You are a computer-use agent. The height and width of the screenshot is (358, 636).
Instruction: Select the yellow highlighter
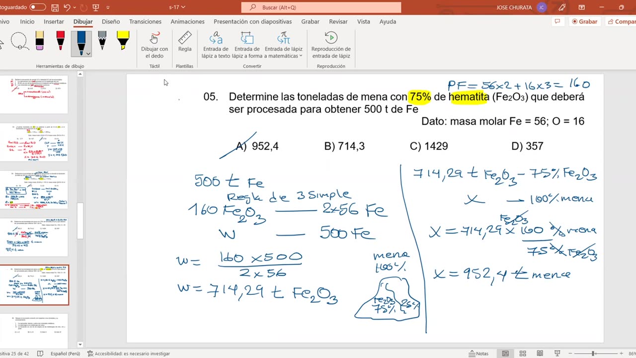123,41
